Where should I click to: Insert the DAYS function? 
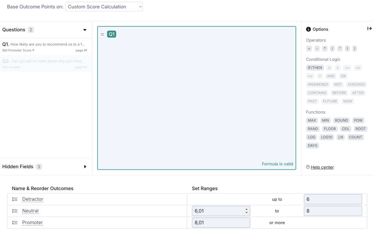(313, 145)
